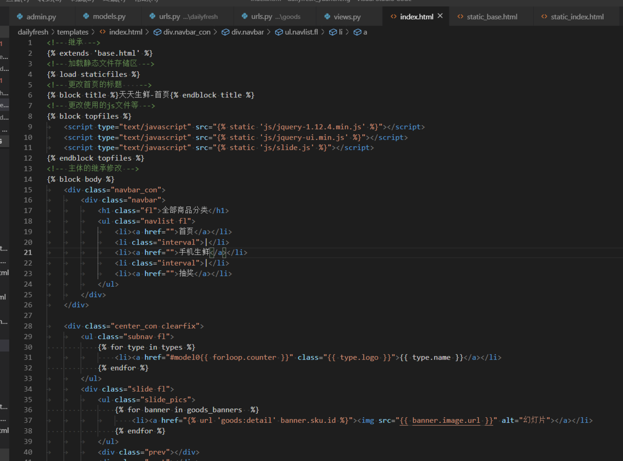Click 'base.html' in the extends statement

pos(117,53)
